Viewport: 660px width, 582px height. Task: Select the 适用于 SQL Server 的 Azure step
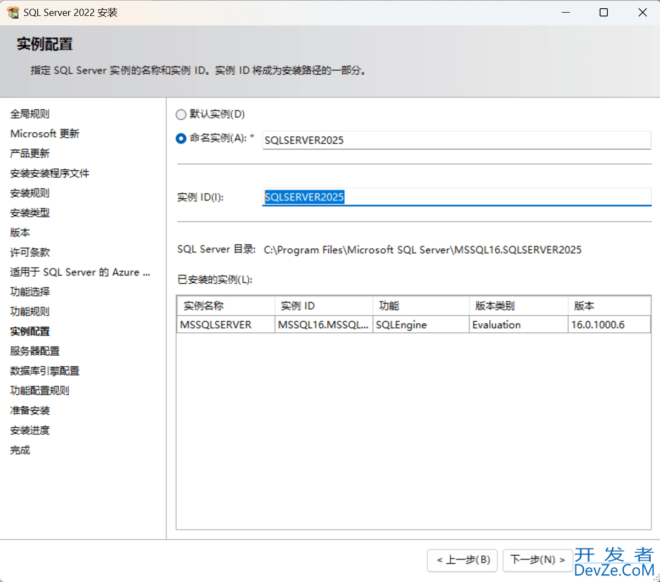80,272
